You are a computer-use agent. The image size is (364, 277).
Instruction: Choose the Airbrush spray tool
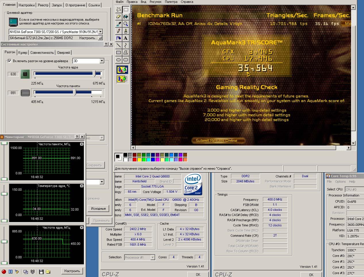(118, 38)
